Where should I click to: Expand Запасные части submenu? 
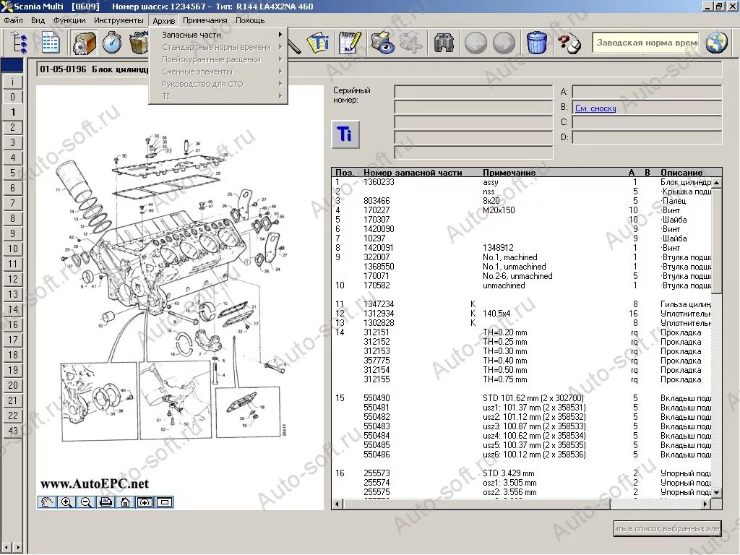point(218,35)
